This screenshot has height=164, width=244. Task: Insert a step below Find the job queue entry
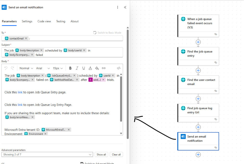(198, 70)
